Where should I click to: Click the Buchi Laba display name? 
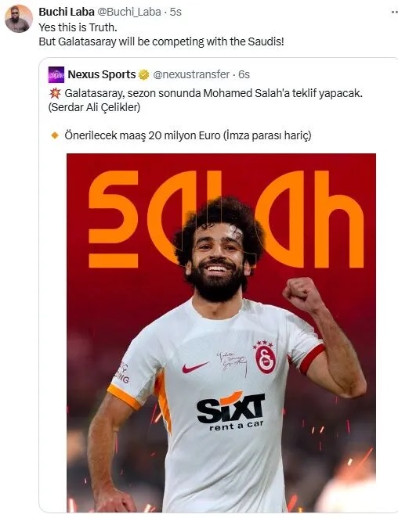tap(67, 12)
